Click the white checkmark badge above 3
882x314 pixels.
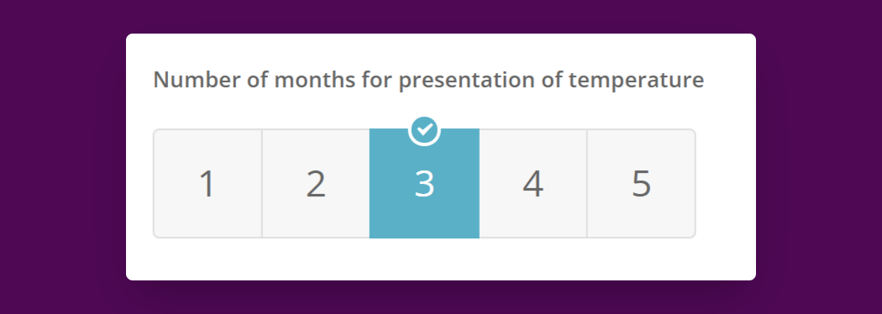coord(424,131)
